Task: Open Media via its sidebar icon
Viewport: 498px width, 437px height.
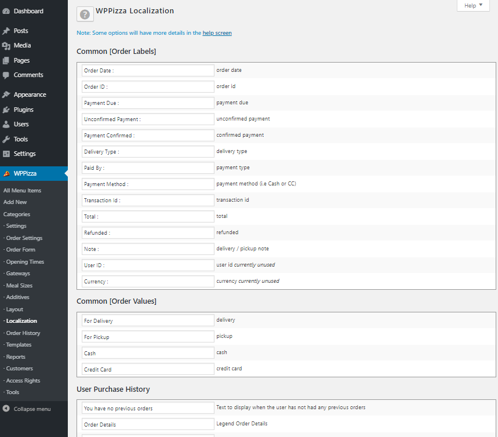Action: tap(6, 45)
